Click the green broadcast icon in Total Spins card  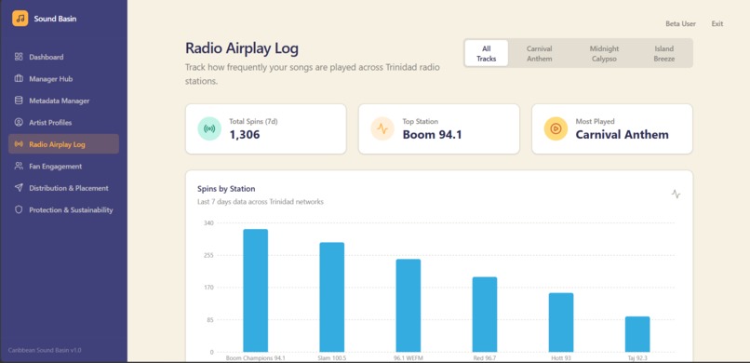click(x=209, y=128)
